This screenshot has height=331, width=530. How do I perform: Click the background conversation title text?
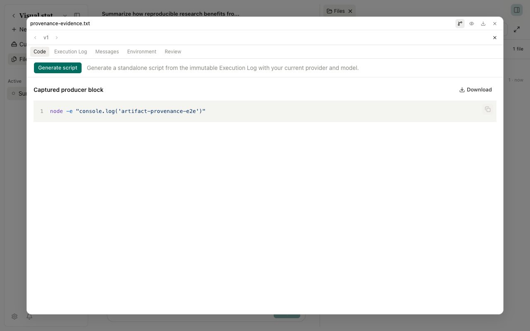(x=171, y=14)
